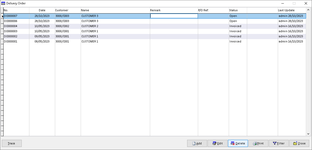Click the Last Update column header
This screenshot has width=312, height=150.
click(x=292, y=10)
